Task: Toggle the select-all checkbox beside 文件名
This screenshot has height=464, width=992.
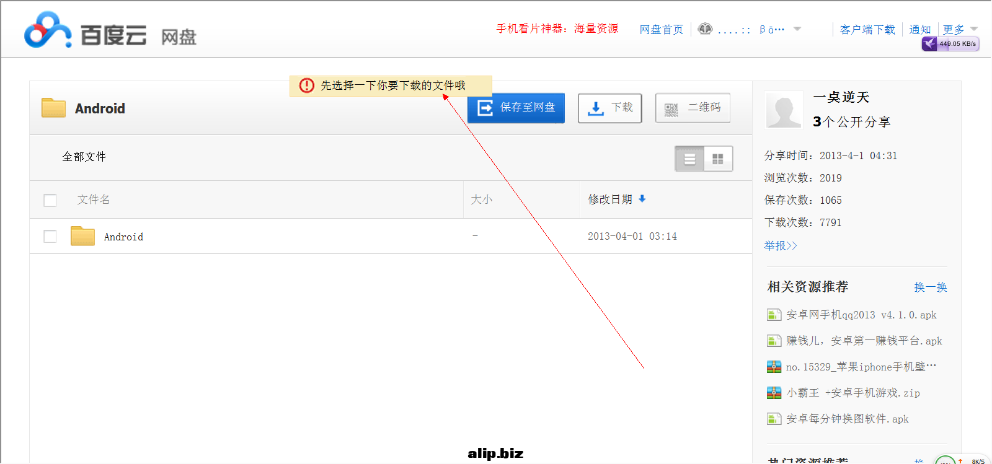Action: tap(50, 200)
